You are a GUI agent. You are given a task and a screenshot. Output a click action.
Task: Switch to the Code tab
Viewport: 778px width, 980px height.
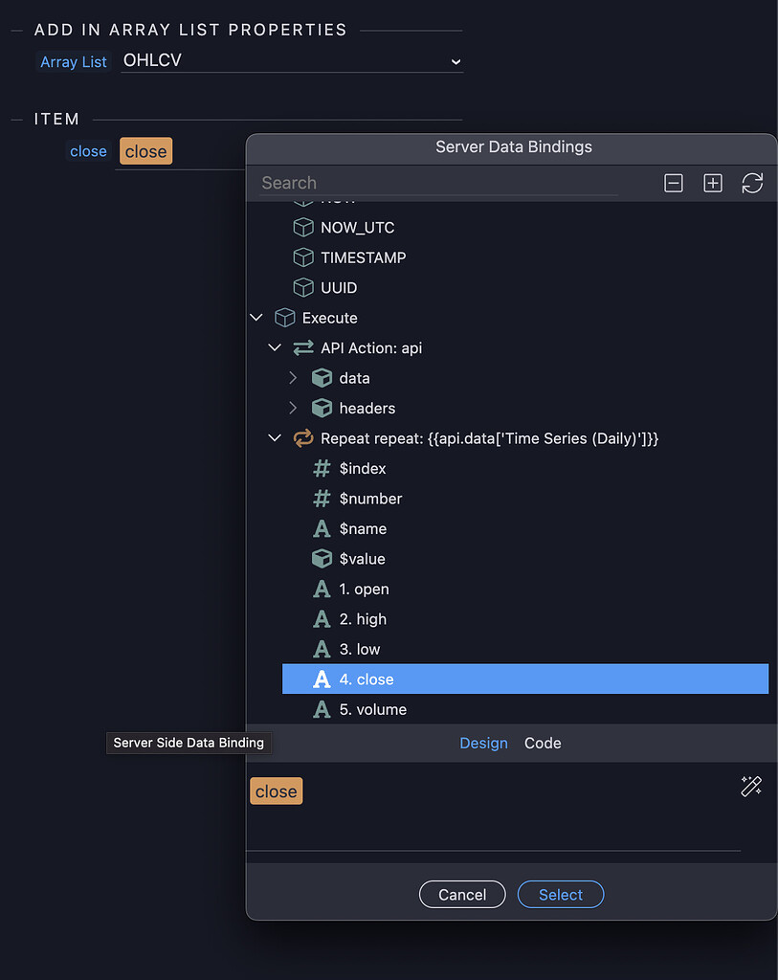pyautogui.click(x=542, y=743)
